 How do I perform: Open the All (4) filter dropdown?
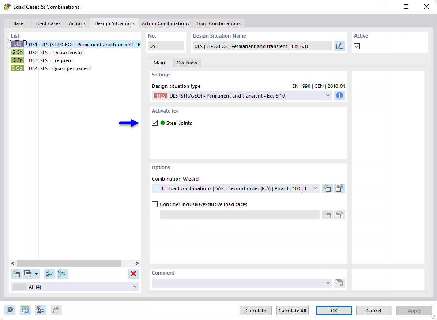75,286
